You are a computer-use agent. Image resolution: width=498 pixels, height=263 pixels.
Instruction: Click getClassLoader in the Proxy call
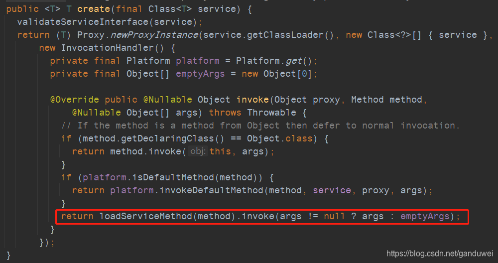pos(286,35)
